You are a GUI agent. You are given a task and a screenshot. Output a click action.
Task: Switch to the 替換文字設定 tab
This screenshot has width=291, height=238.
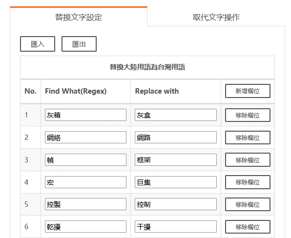click(79, 17)
